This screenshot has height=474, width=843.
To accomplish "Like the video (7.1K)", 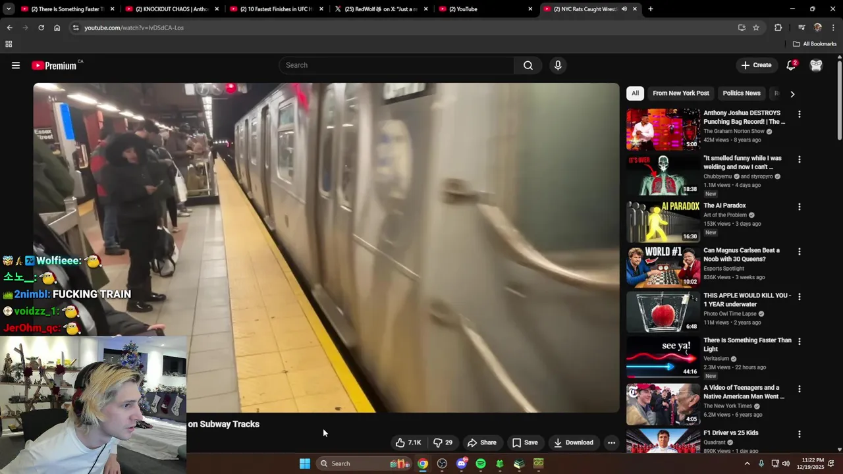I will click(x=408, y=442).
